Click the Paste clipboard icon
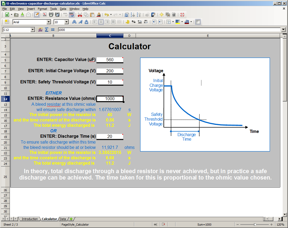Screen dimensions: 288x228 point(92,15)
